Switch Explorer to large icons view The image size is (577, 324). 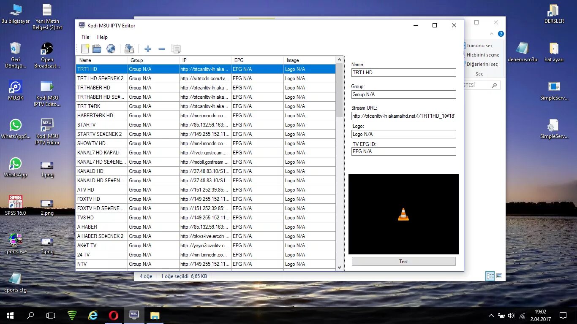499,276
